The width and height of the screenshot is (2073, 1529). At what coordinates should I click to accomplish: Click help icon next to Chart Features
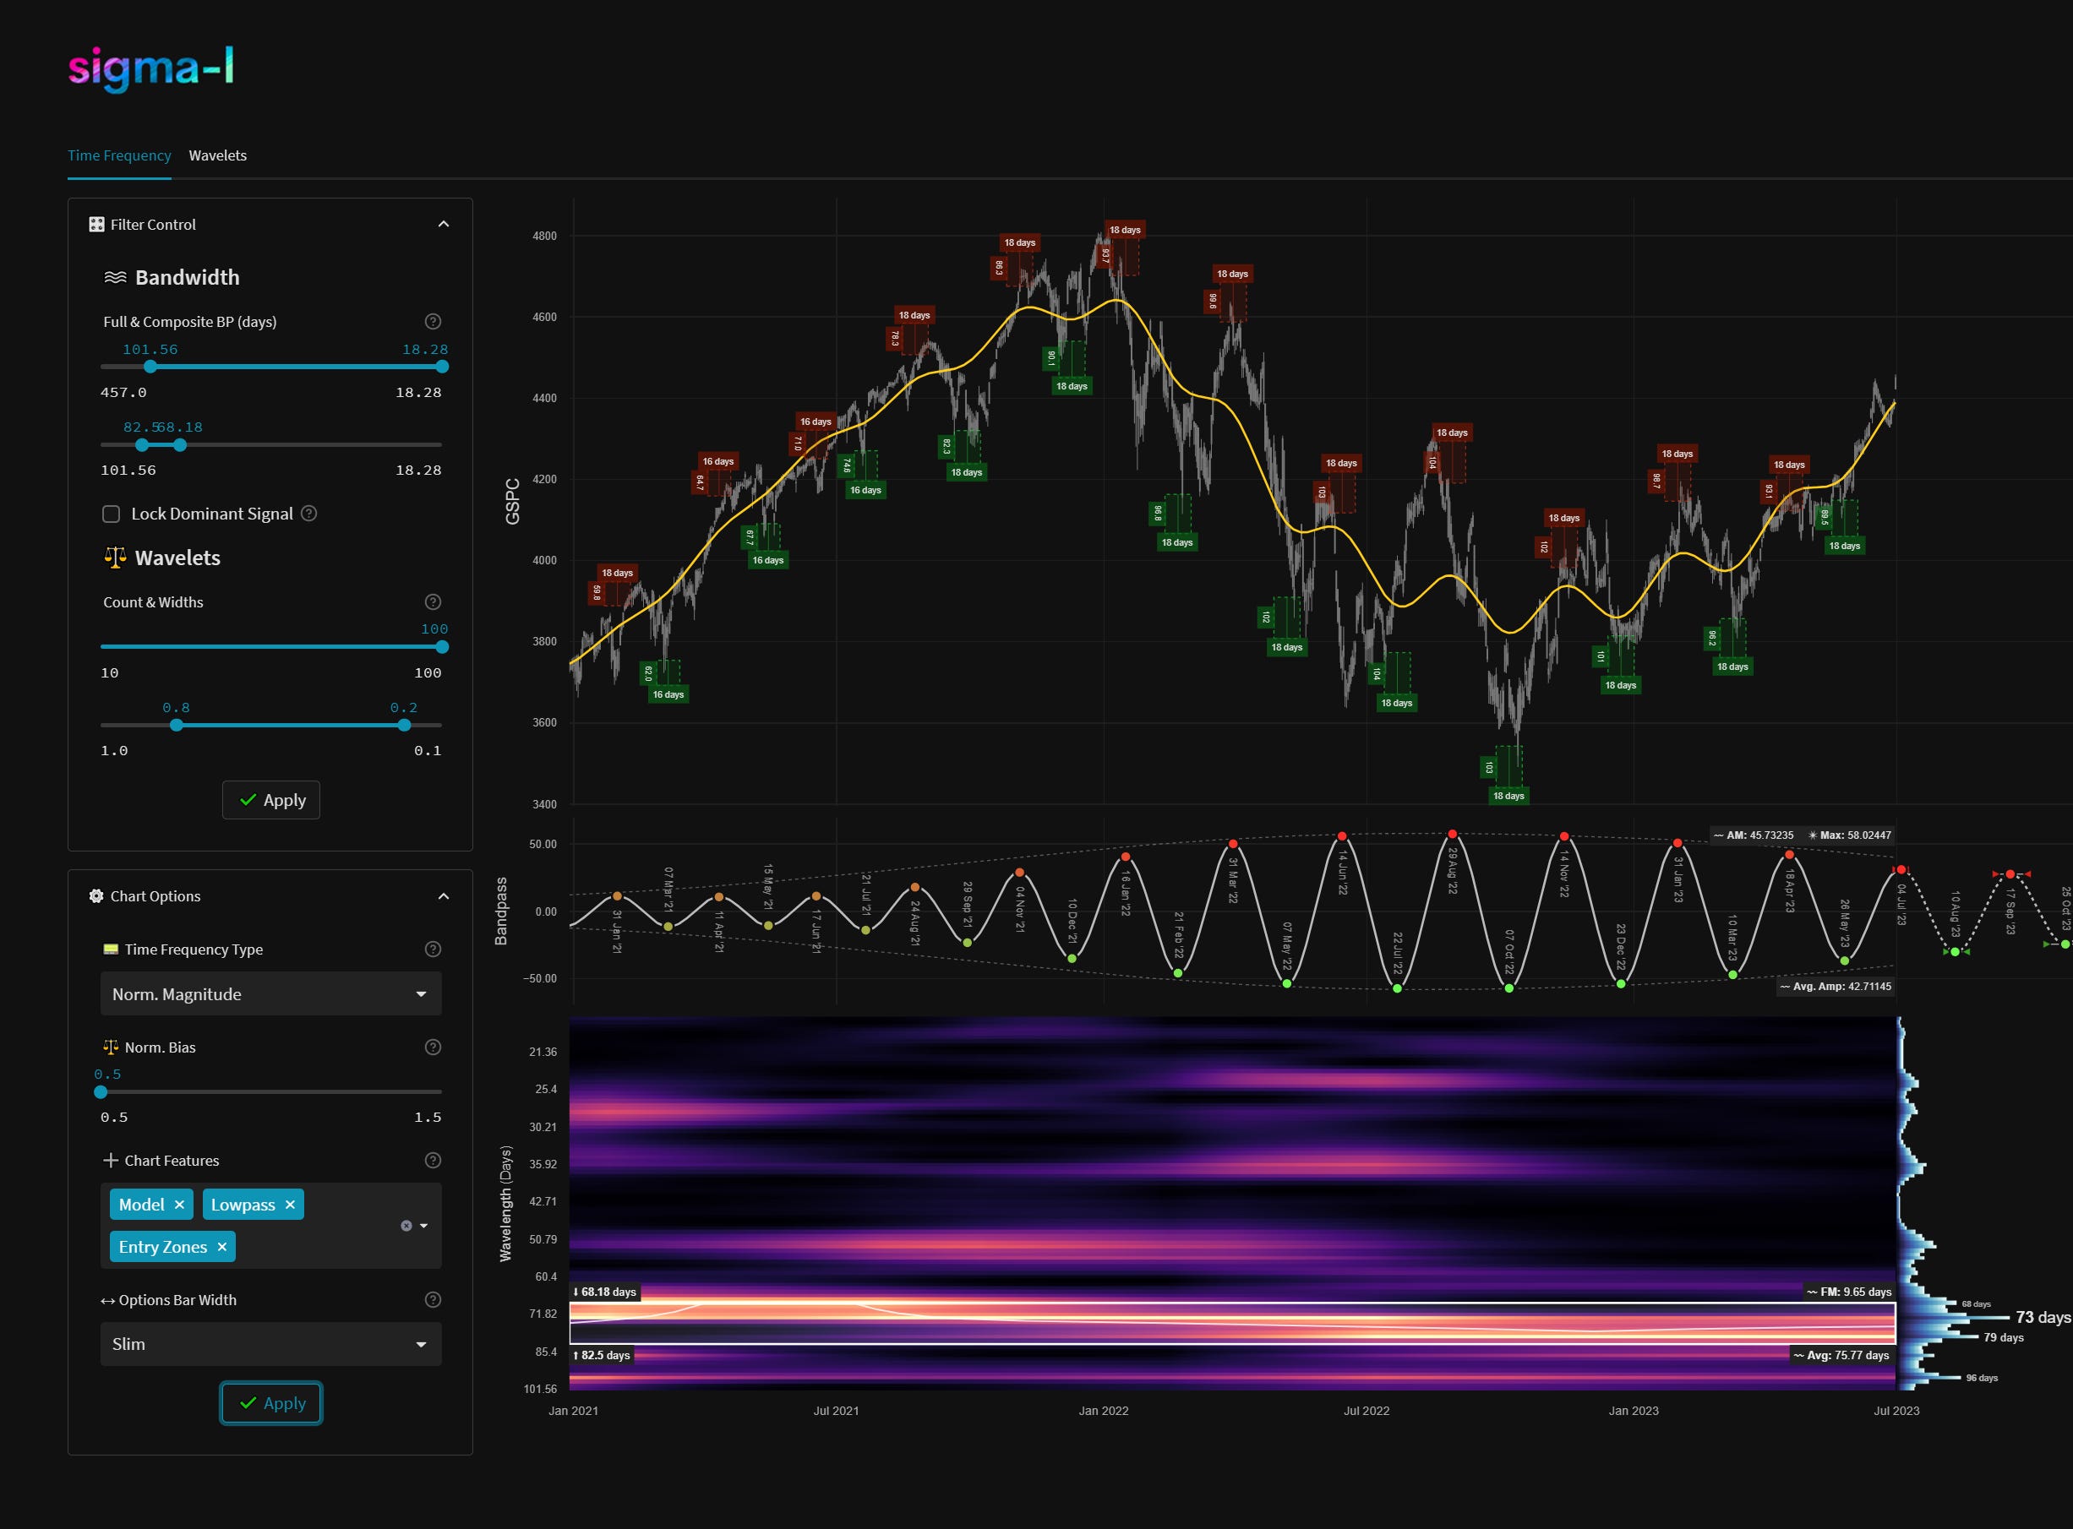pyautogui.click(x=433, y=1160)
